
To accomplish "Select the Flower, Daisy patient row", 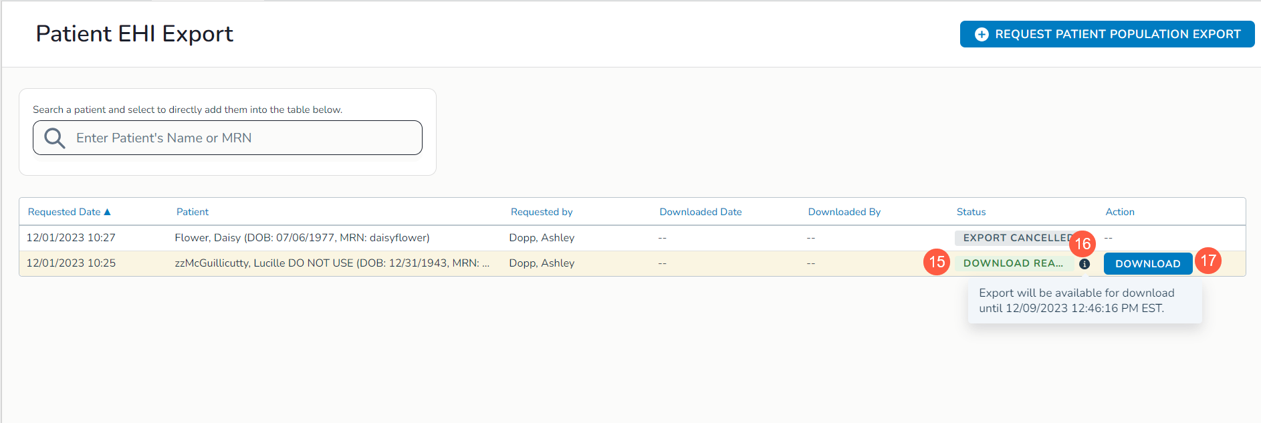I will click(302, 238).
